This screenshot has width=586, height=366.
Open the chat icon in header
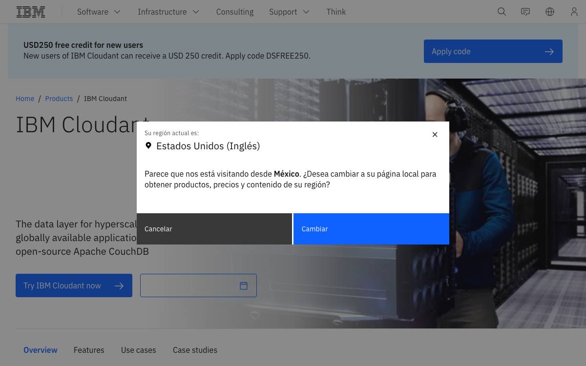pos(525,12)
